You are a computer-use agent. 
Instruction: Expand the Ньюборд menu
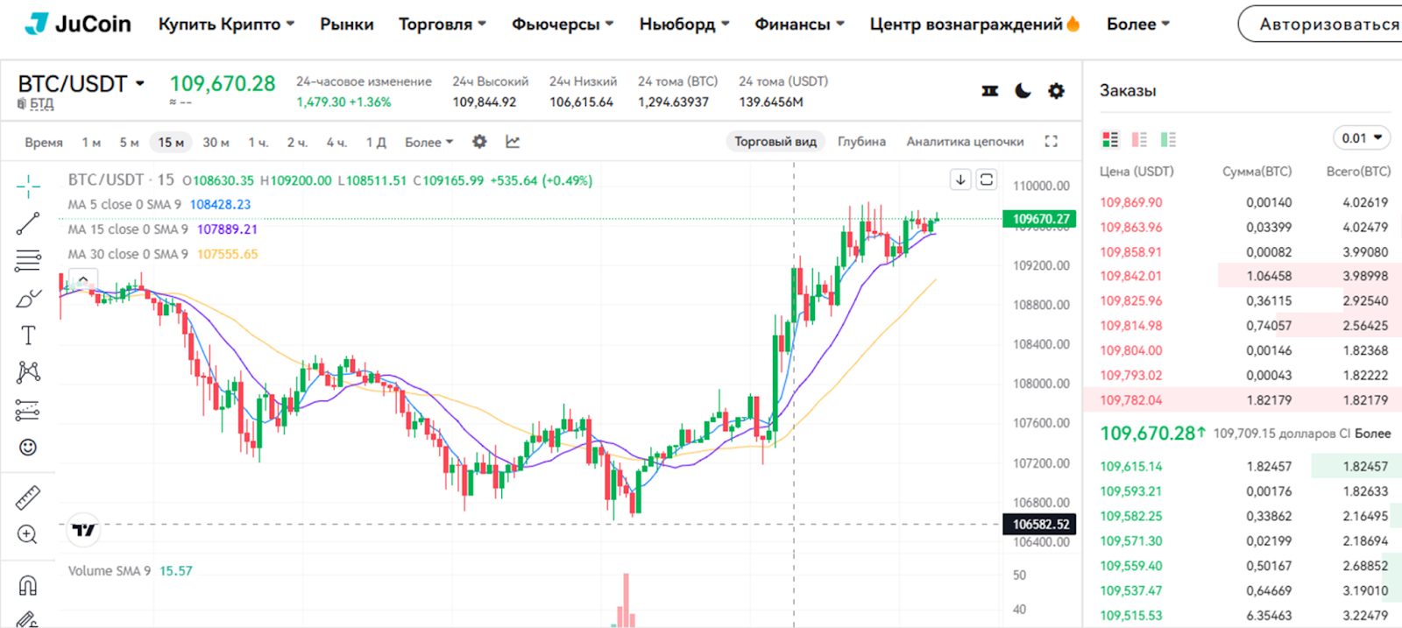(x=684, y=25)
